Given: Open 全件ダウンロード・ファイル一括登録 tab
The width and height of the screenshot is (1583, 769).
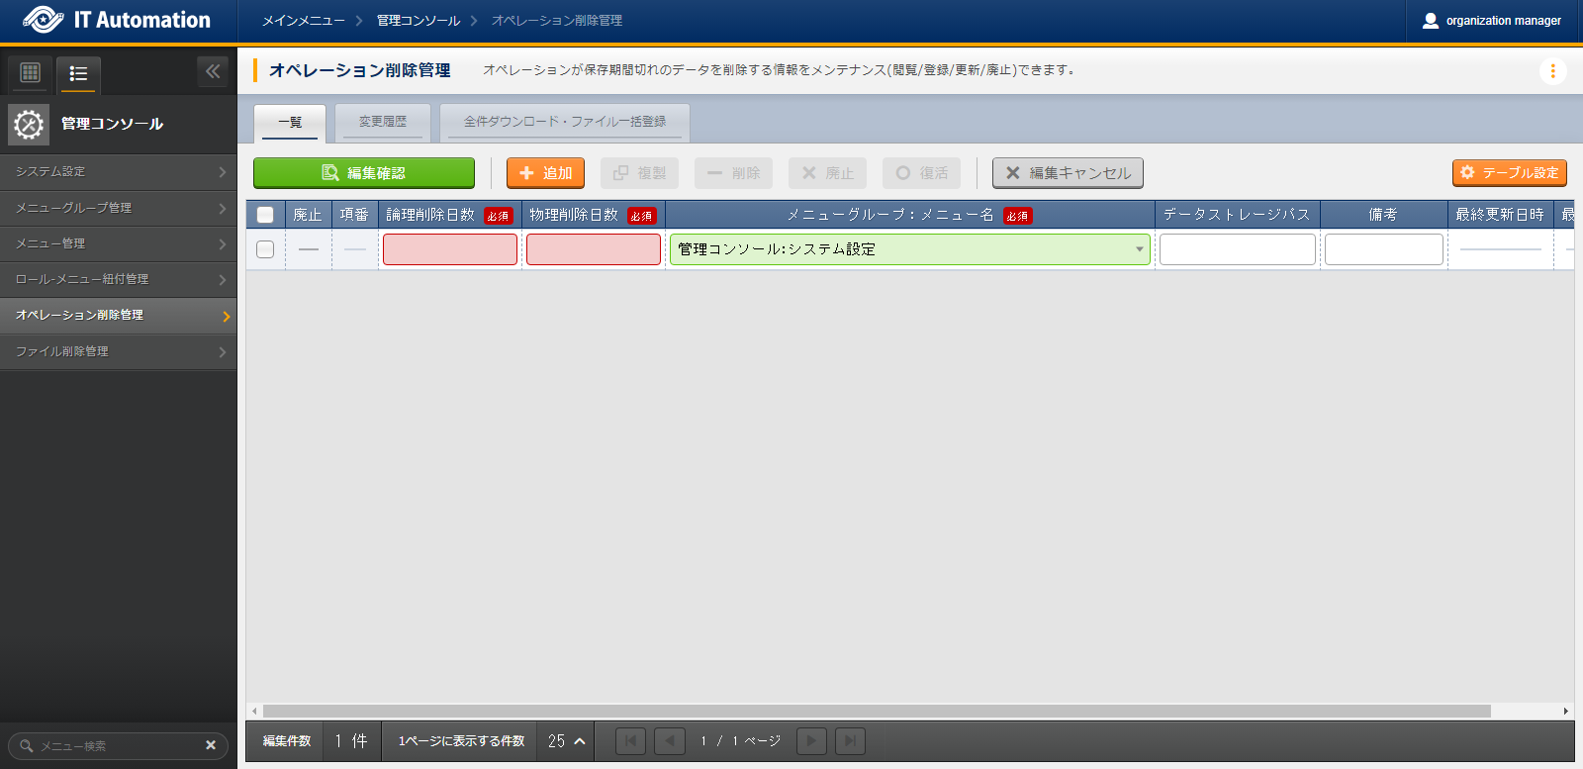Looking at the screenshot, I should [564, 122].
